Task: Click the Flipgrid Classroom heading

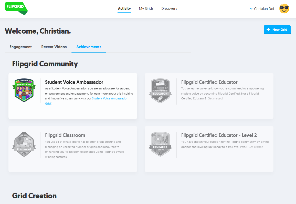Action: pos(65,135)
